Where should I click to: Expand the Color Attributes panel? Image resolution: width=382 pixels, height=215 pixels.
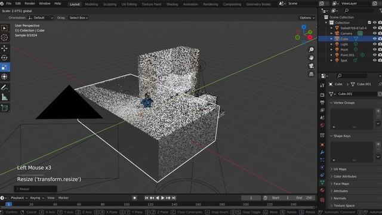[x=345, y=177]
